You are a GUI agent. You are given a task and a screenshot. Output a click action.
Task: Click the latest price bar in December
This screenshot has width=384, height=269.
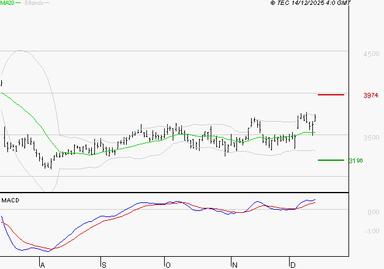point(315,118)
